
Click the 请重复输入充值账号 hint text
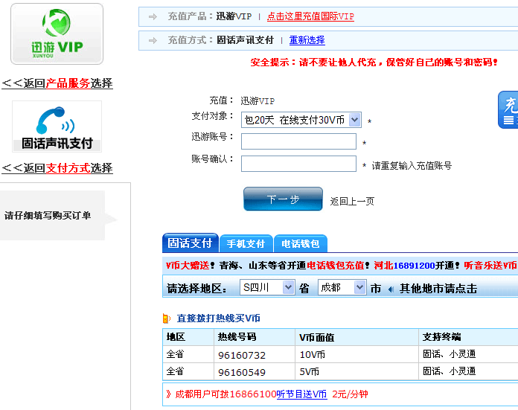(412, 165)
